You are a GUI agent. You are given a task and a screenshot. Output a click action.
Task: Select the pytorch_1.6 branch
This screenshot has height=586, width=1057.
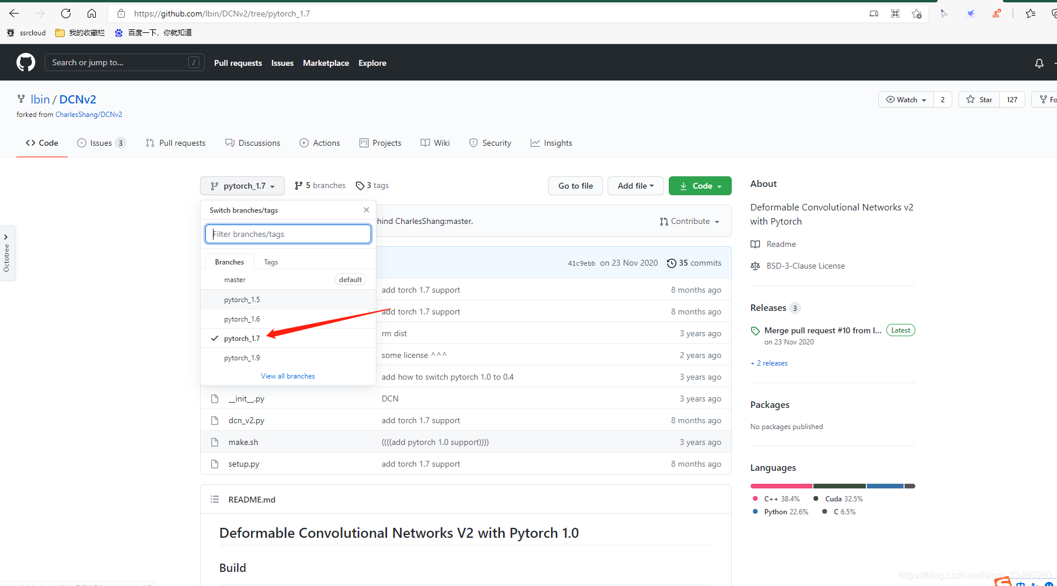(x=288, y=319)
